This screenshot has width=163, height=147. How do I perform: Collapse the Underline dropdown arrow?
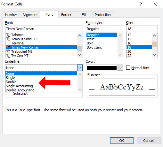[x=80, y=68]
